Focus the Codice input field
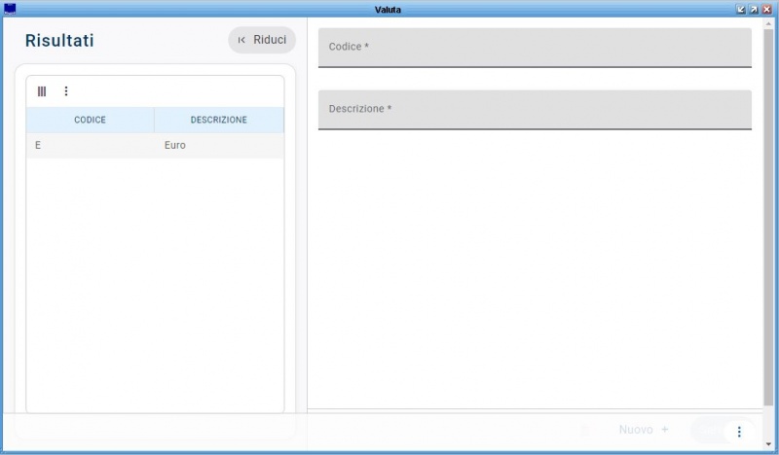This screenshot has width=779, height=455. click(x=535, y=47)
